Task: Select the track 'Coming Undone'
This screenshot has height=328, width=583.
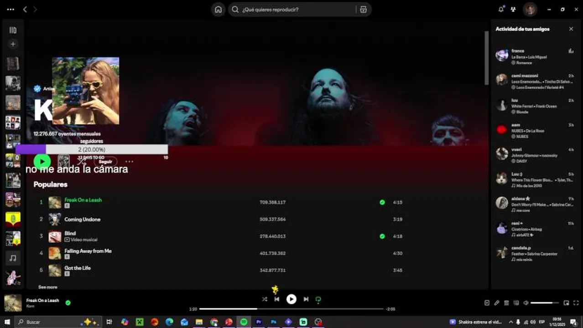Action: [82, 220]
